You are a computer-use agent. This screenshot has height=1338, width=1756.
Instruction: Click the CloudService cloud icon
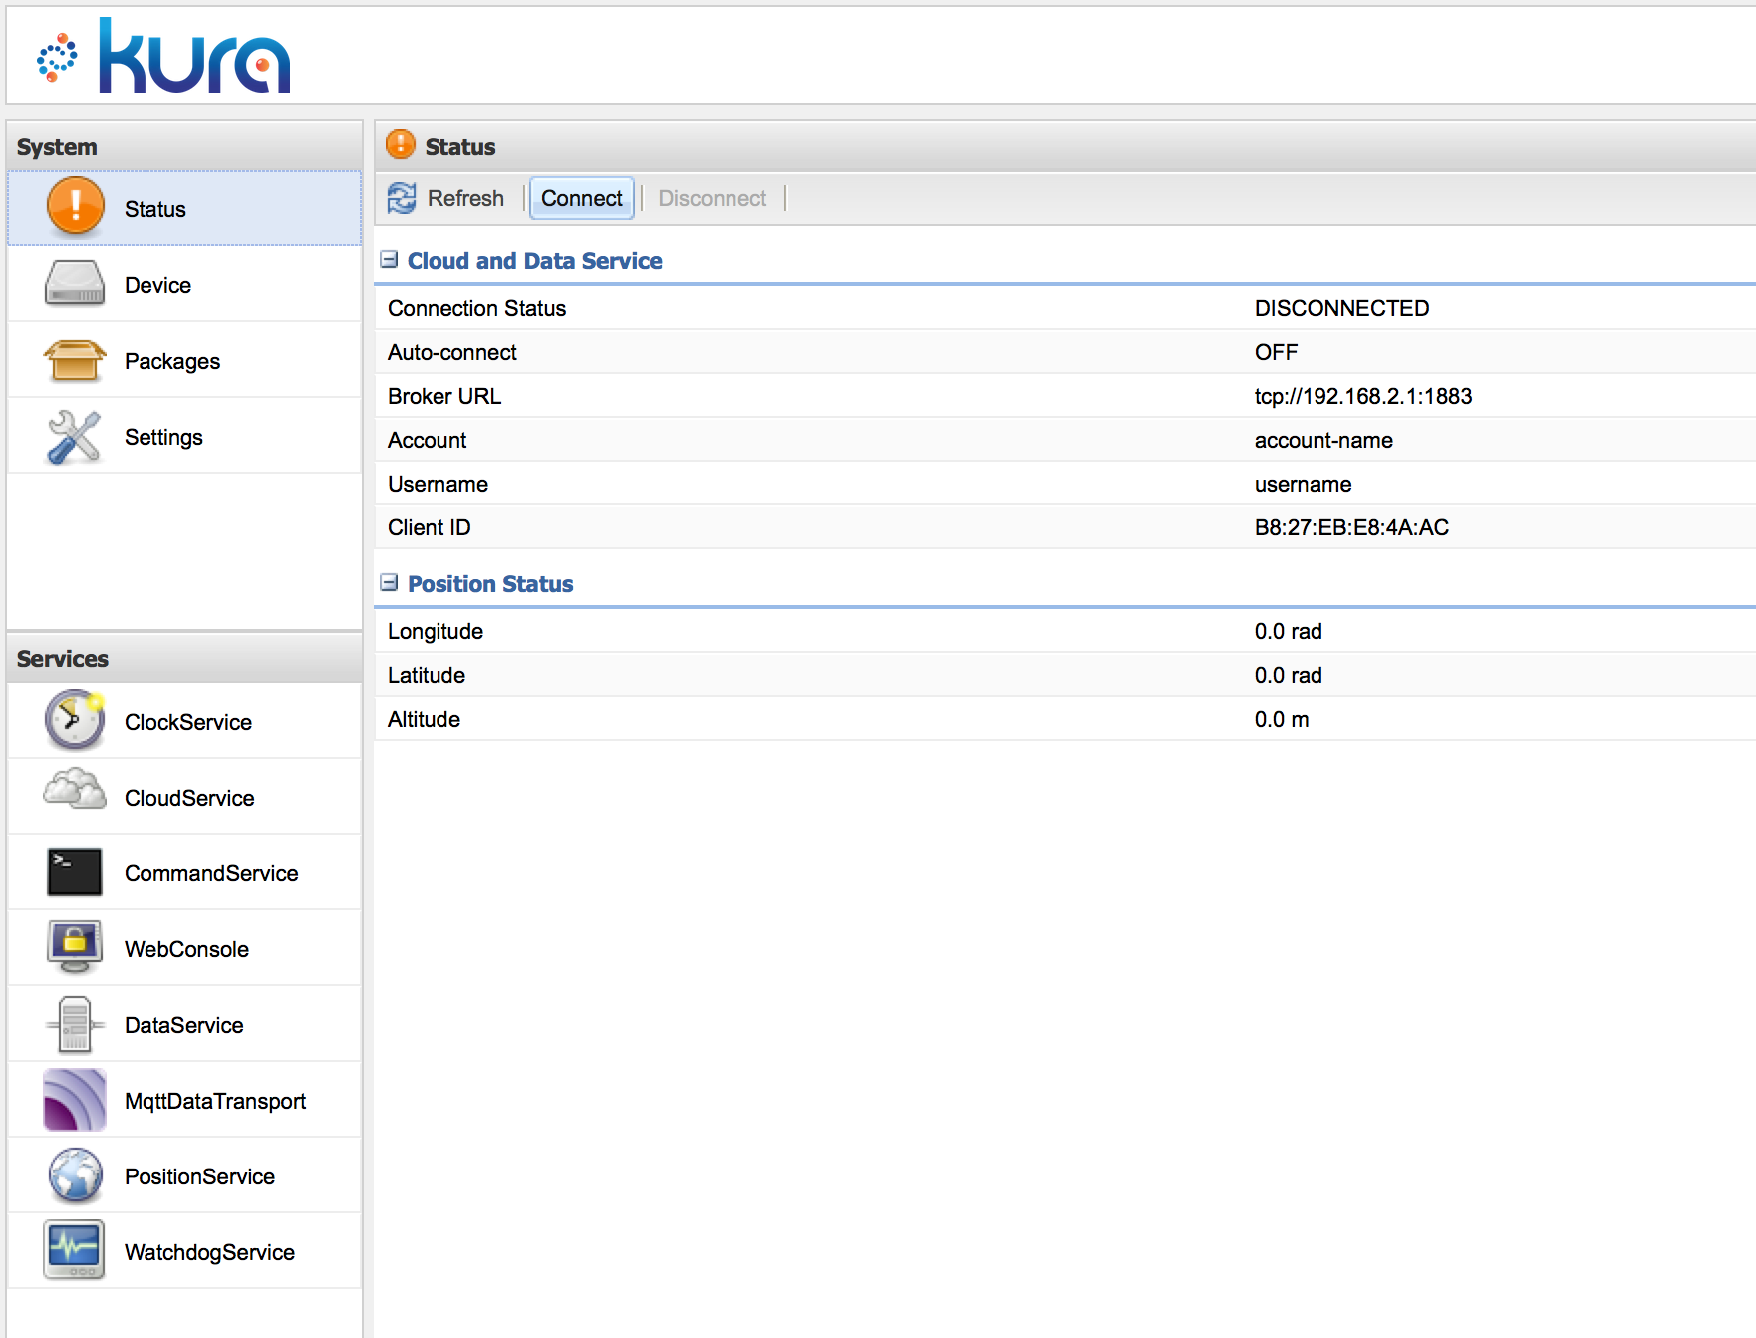point(75,792)
